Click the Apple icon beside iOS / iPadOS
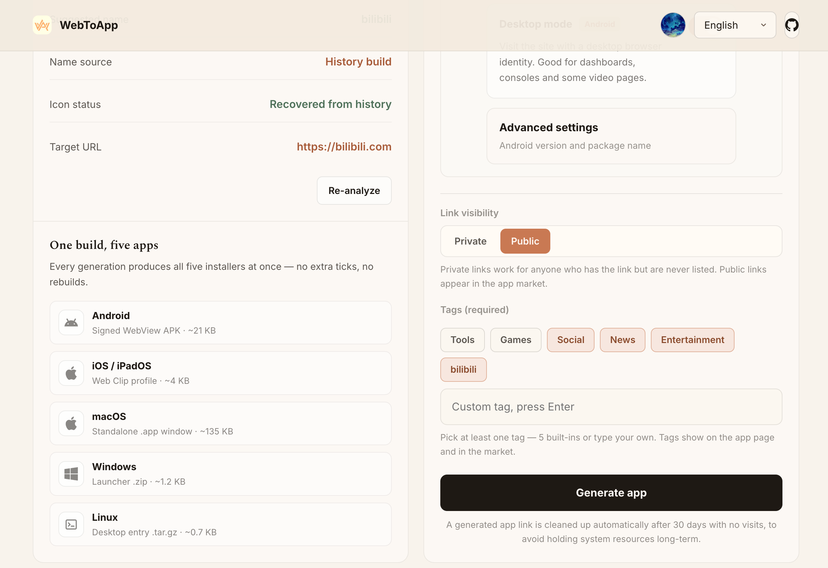Viewport: 828px width, 568px height. [71, 373]
